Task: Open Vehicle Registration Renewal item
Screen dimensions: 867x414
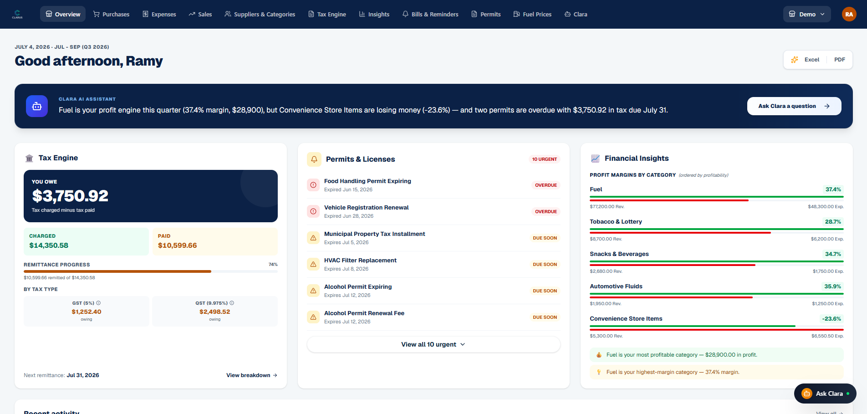Action: (x=433, y=211)
